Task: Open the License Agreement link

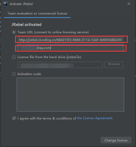Action: coord(95,118)
